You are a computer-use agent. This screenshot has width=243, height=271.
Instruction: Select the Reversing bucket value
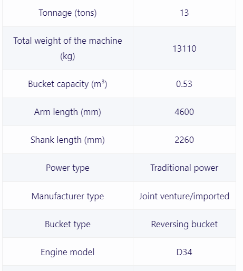click(184, 224)
